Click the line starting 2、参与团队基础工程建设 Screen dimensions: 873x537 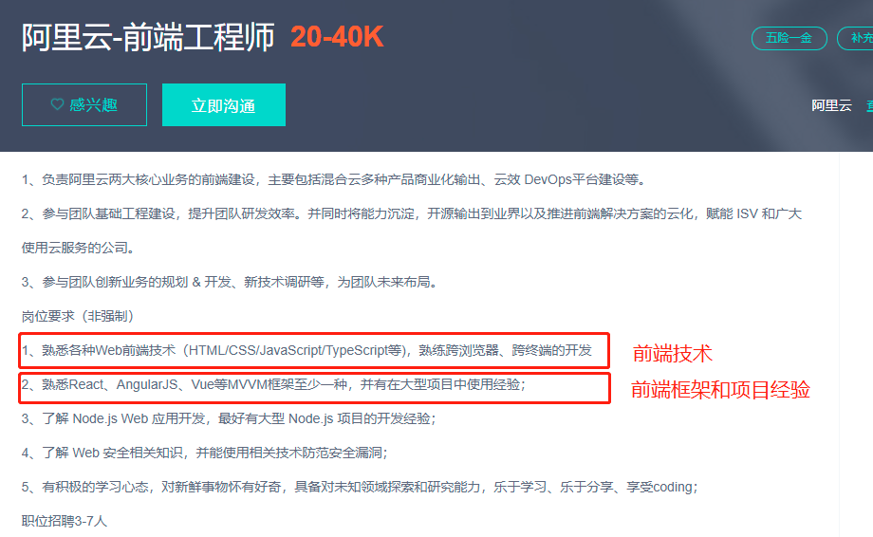tap(412, 213)
